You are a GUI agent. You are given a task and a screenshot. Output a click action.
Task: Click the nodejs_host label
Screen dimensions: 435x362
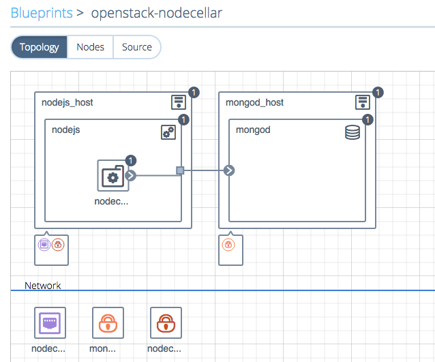click(67, 102)
